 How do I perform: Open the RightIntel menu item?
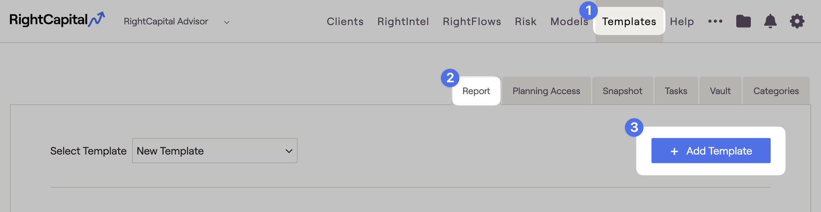pos(403,21)
